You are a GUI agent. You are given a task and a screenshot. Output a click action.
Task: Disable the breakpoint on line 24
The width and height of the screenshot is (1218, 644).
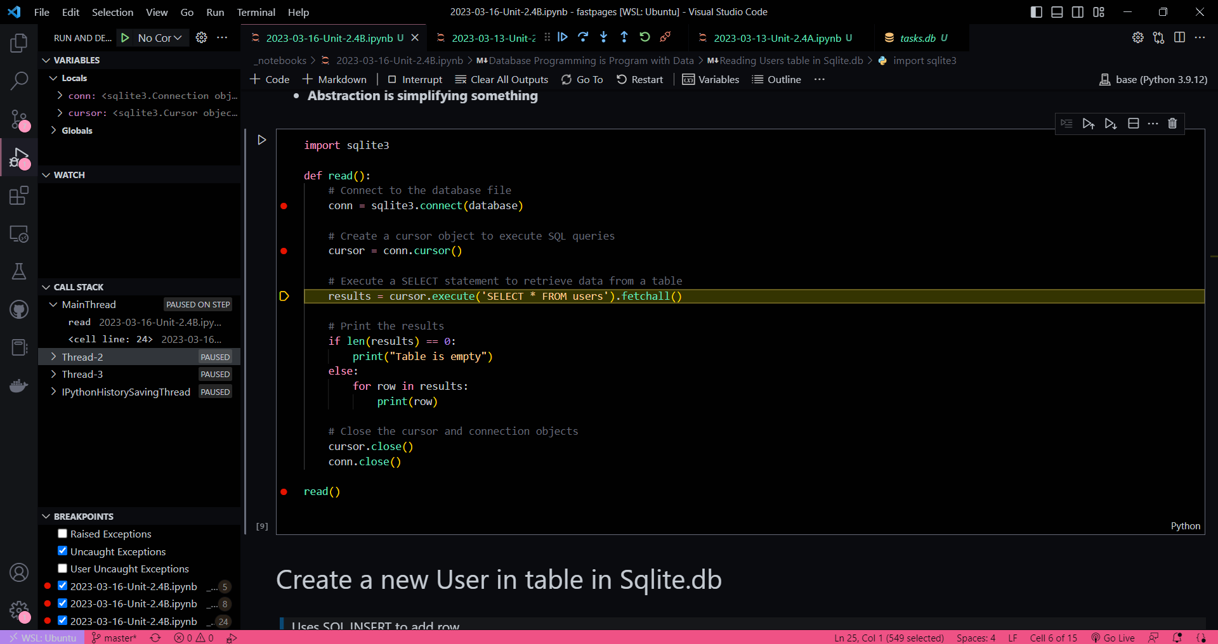(62, 621)
